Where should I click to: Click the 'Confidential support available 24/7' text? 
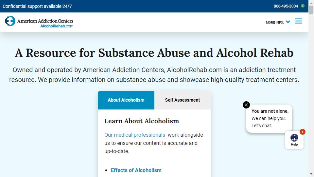(x=37, y=6)
